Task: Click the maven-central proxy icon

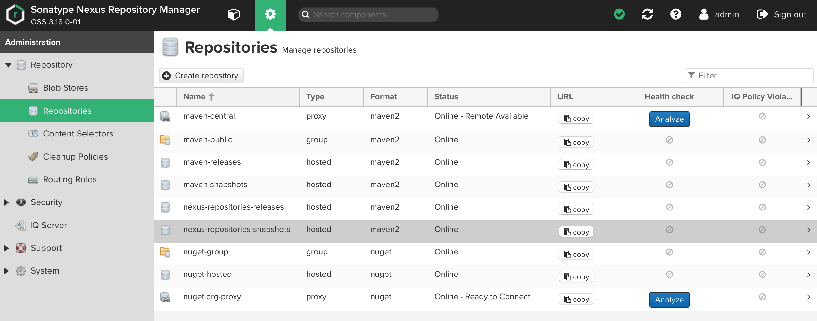Action: tap(165, 117)
